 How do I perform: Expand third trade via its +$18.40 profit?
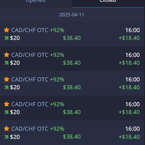pos(129,87)
